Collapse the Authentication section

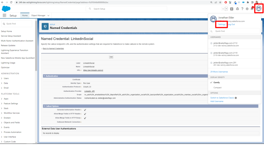point(44,76)
